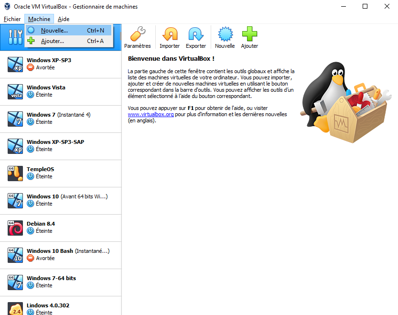This screenshot has height=315, width=398.
Task: Choose Nouvelle... Ctrl+N menu entry
Action: 69,31
